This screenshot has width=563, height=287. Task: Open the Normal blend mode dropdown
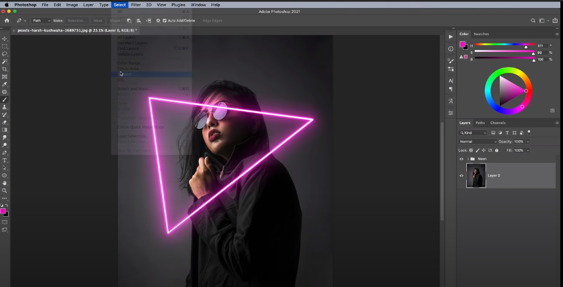(477, 141)
